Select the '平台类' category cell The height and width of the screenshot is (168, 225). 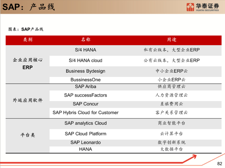coord(28,135)
